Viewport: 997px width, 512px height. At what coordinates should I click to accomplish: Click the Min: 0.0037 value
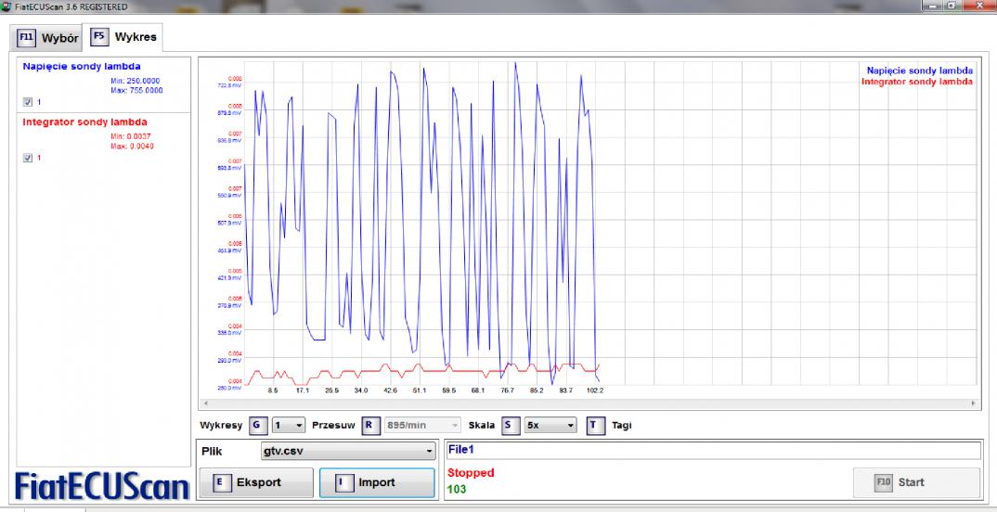[130, 136]
